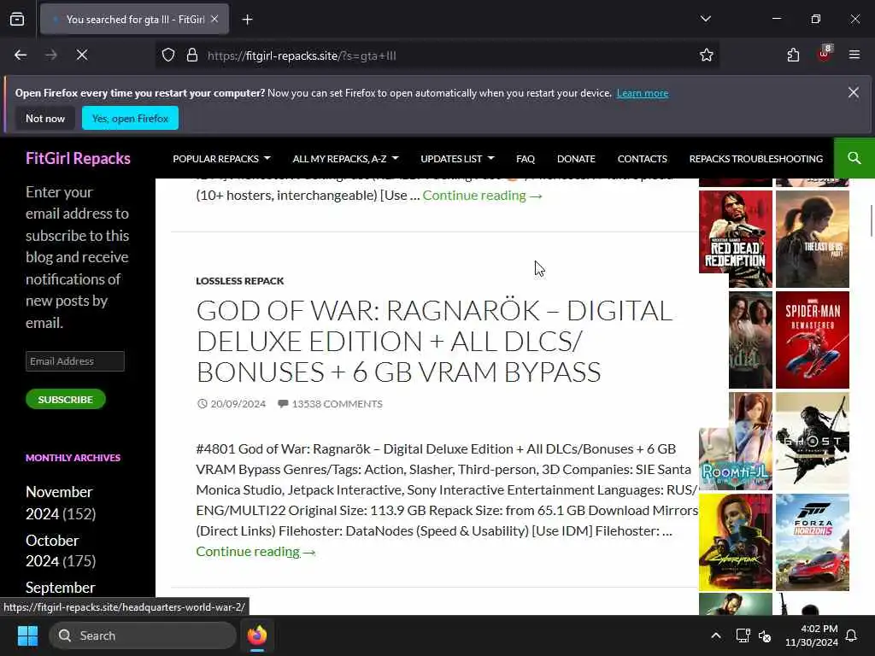This screenshot has height=656, width=875.
Task: Open thumbnail left of Spider-Man cover
Action: 750,340
